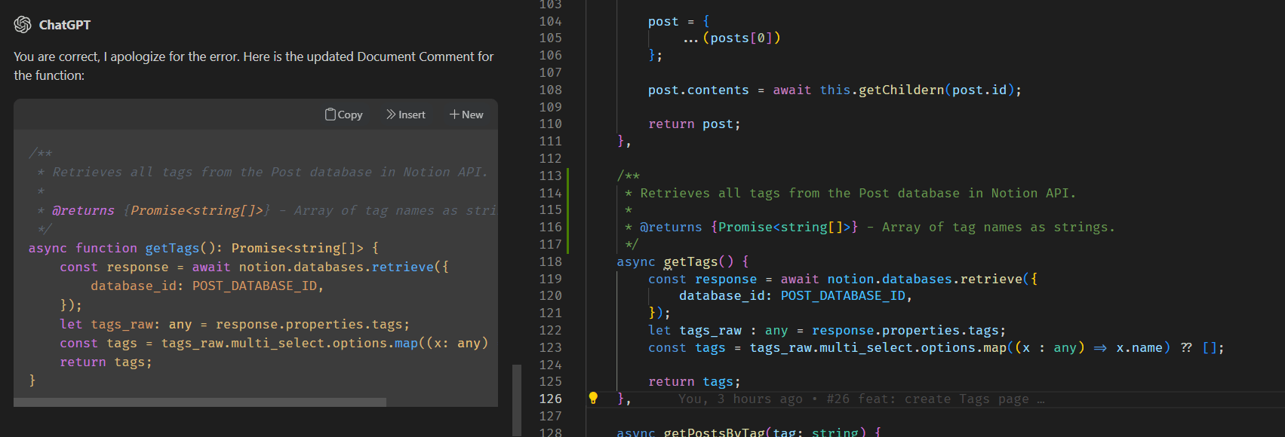Click POST_DATABASE_ID constant on line 120

[x=843, y=295]
